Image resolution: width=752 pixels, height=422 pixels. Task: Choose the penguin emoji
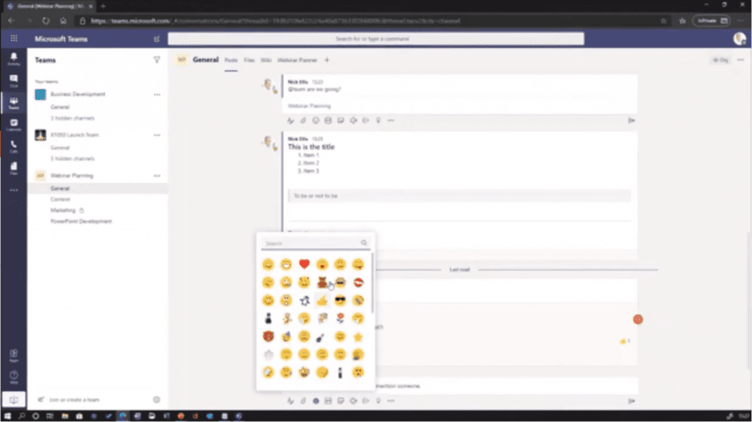[304, 300]
